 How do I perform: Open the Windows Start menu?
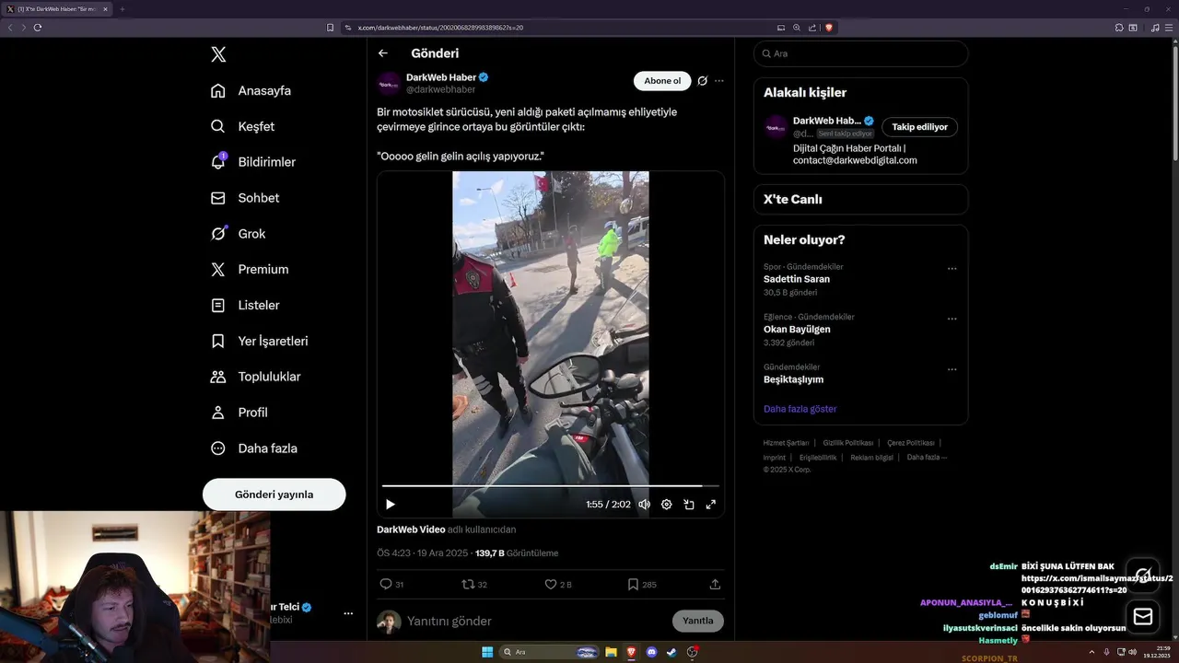(487, 652)
